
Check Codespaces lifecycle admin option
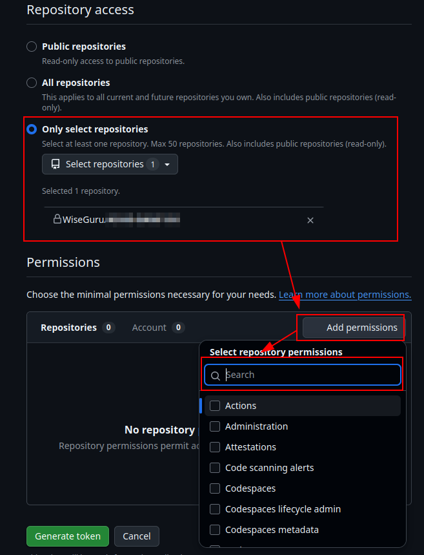215,509
